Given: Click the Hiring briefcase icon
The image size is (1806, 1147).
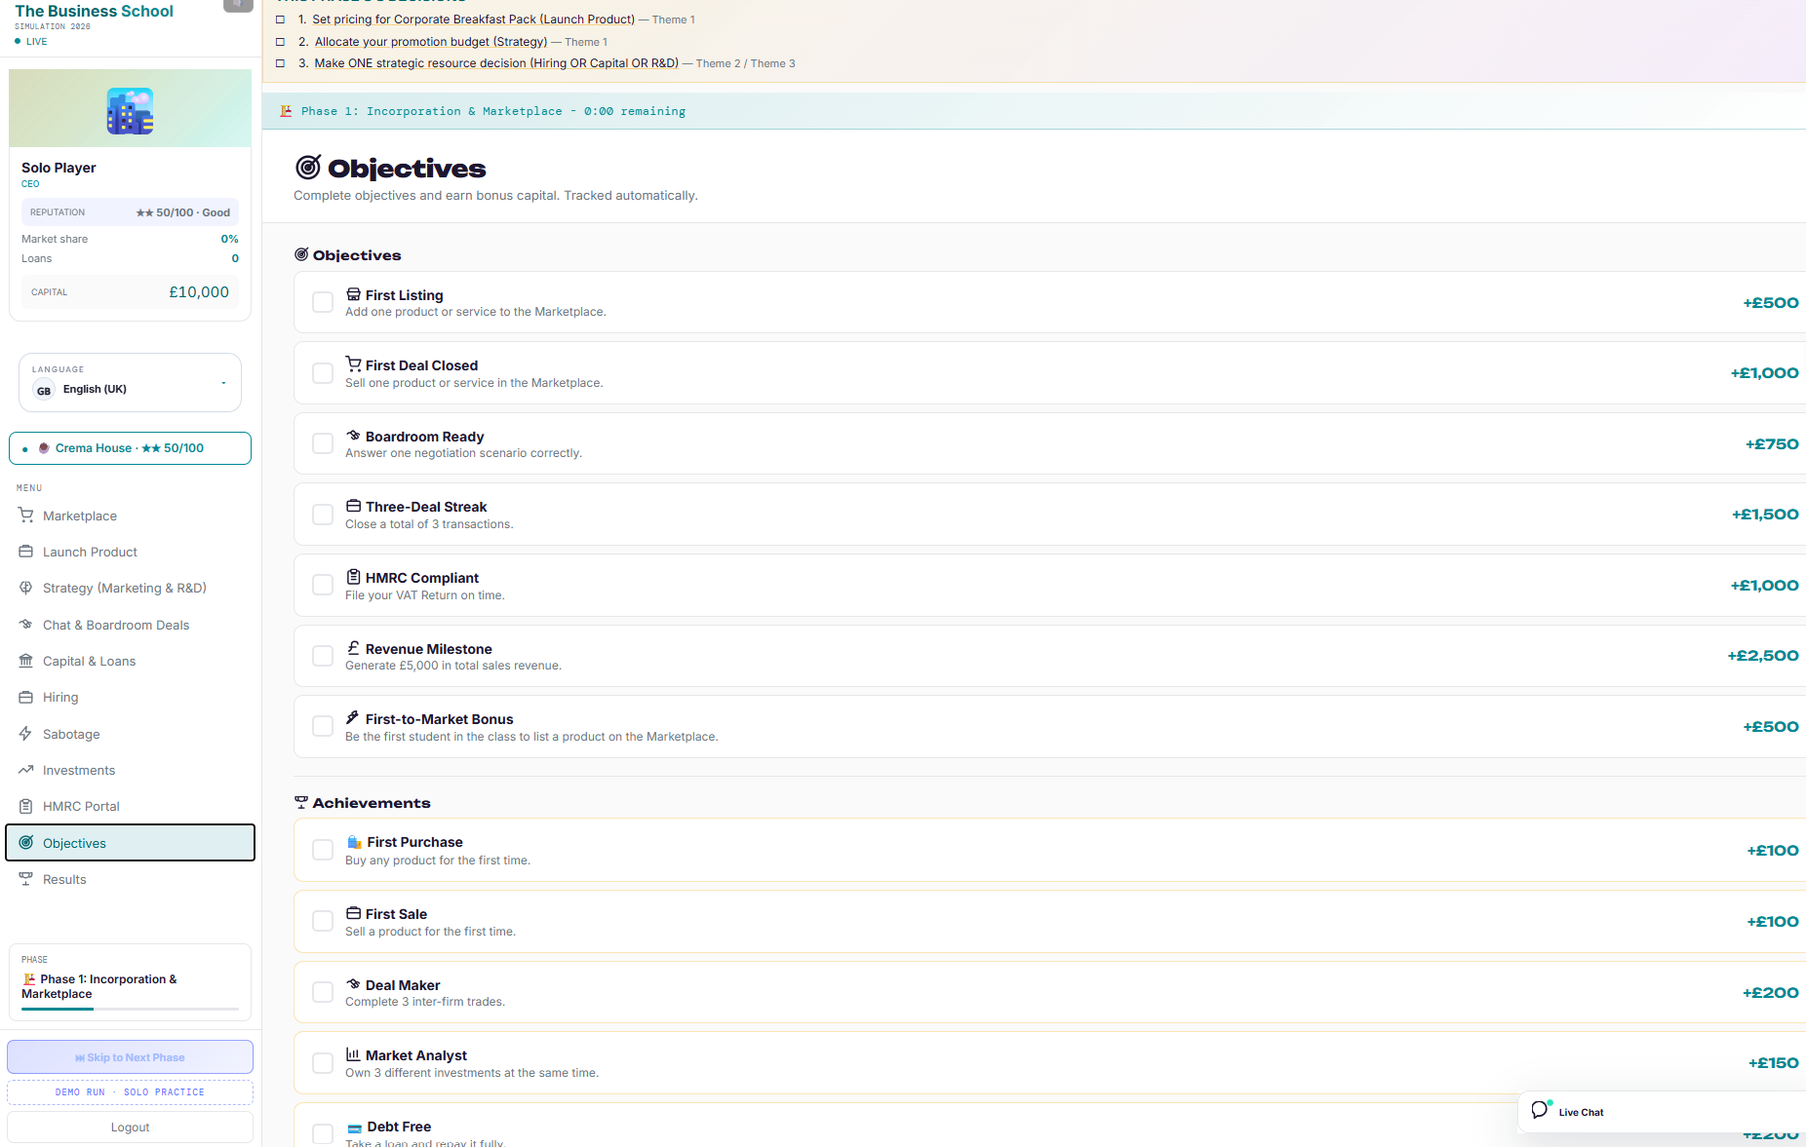Looking at the screenshot, I should 26,697.
